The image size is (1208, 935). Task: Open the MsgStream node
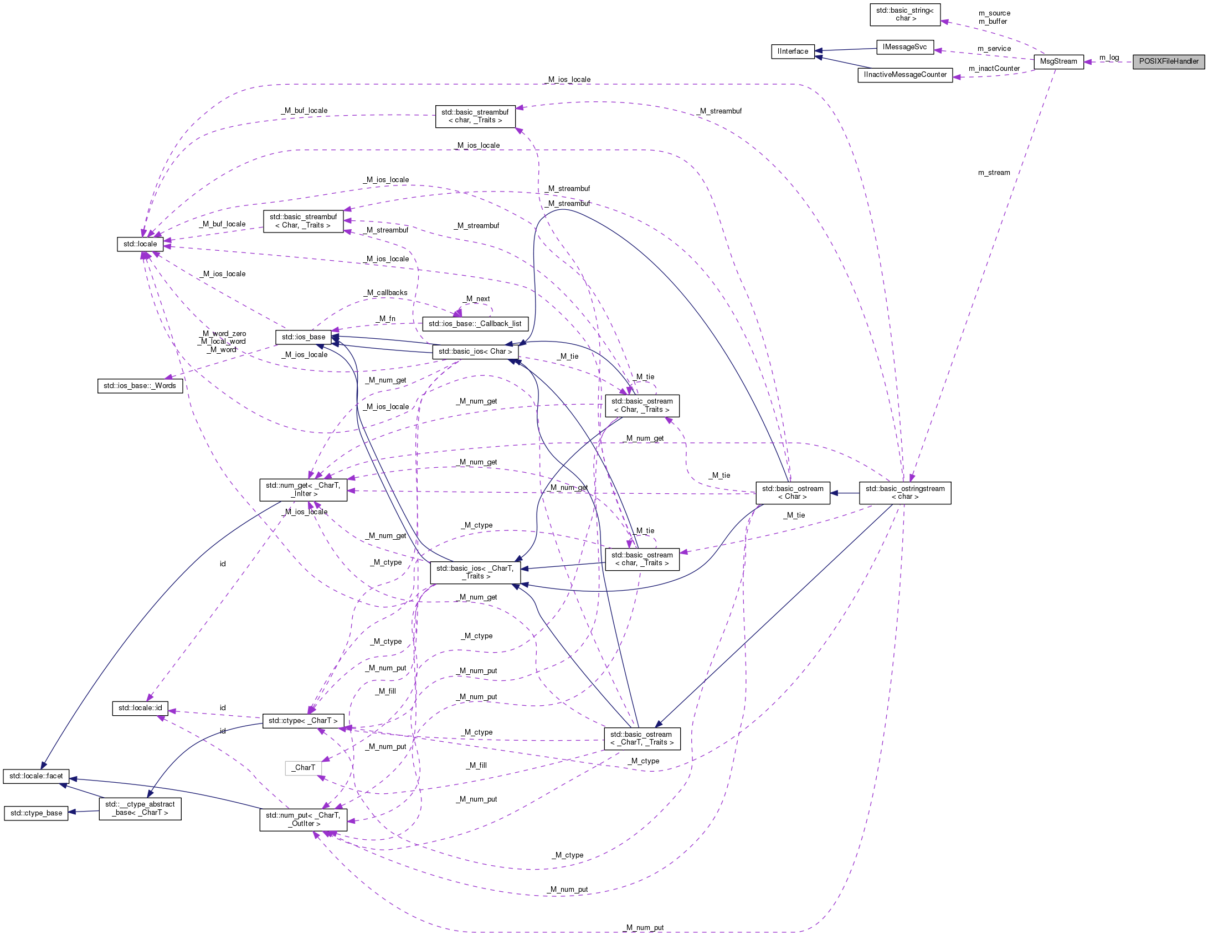(x=1060, y=62)
